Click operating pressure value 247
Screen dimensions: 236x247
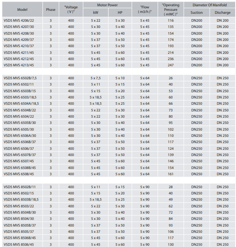point(171,65)
